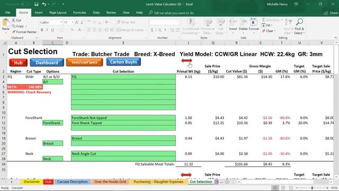Image resolution: width=339 pixels, height=191 pixels.
Task: Customize Quick Access Toolbar dropdown
Action: pyautogui.click(x=63, y=4)
